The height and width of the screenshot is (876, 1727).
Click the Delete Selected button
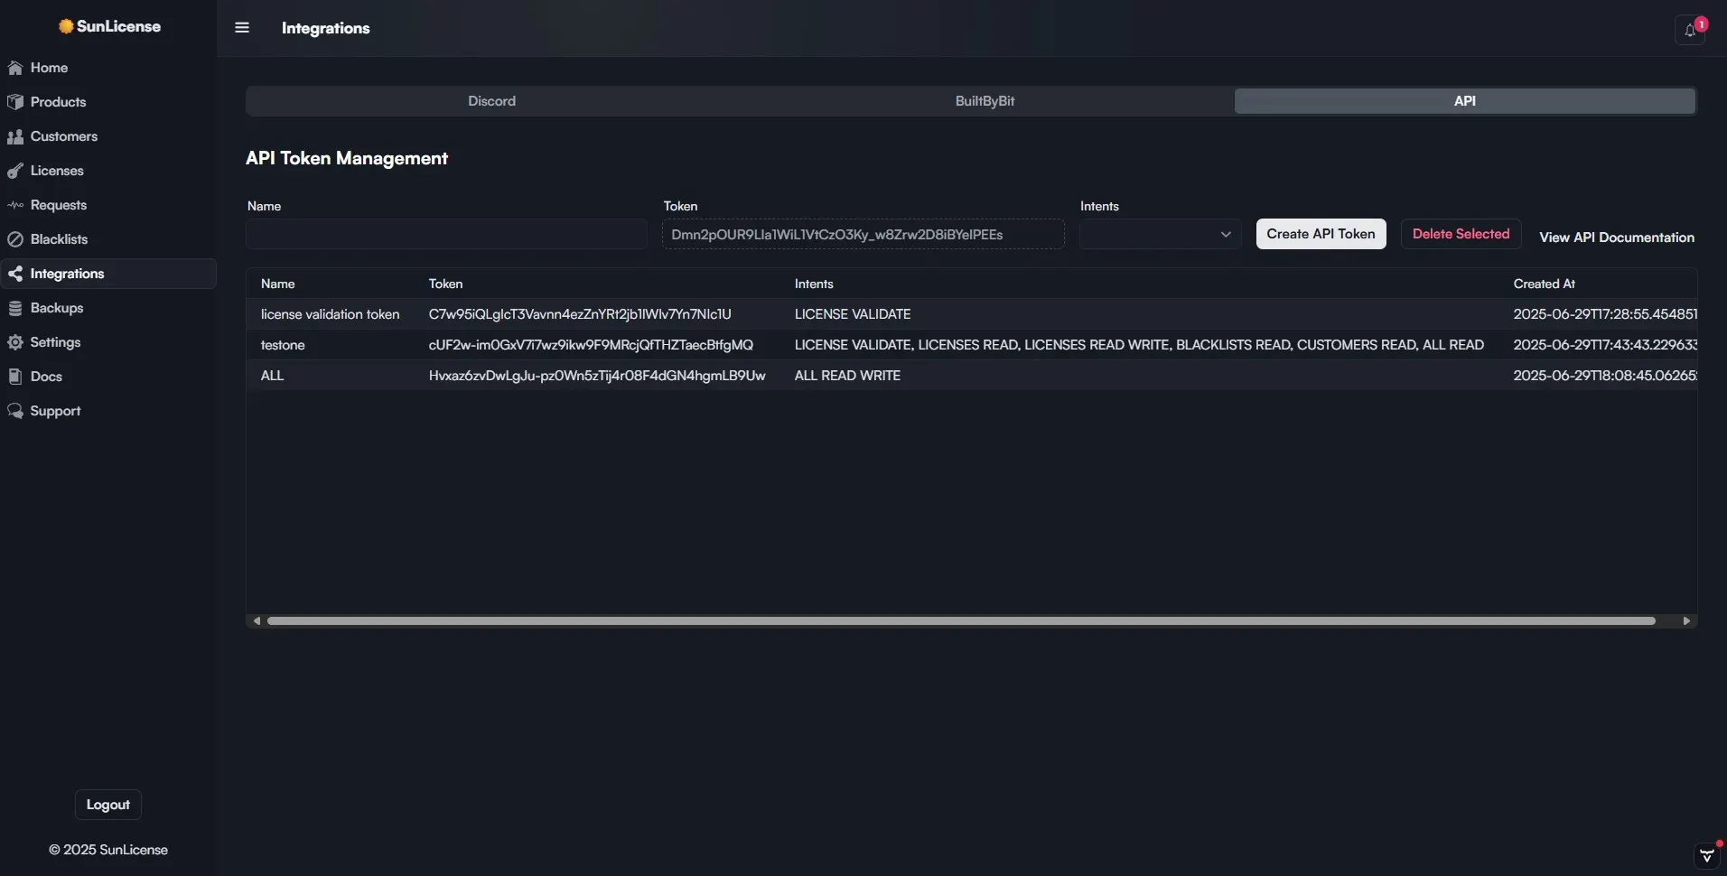pyautogui.click(x=1461, y=234)
